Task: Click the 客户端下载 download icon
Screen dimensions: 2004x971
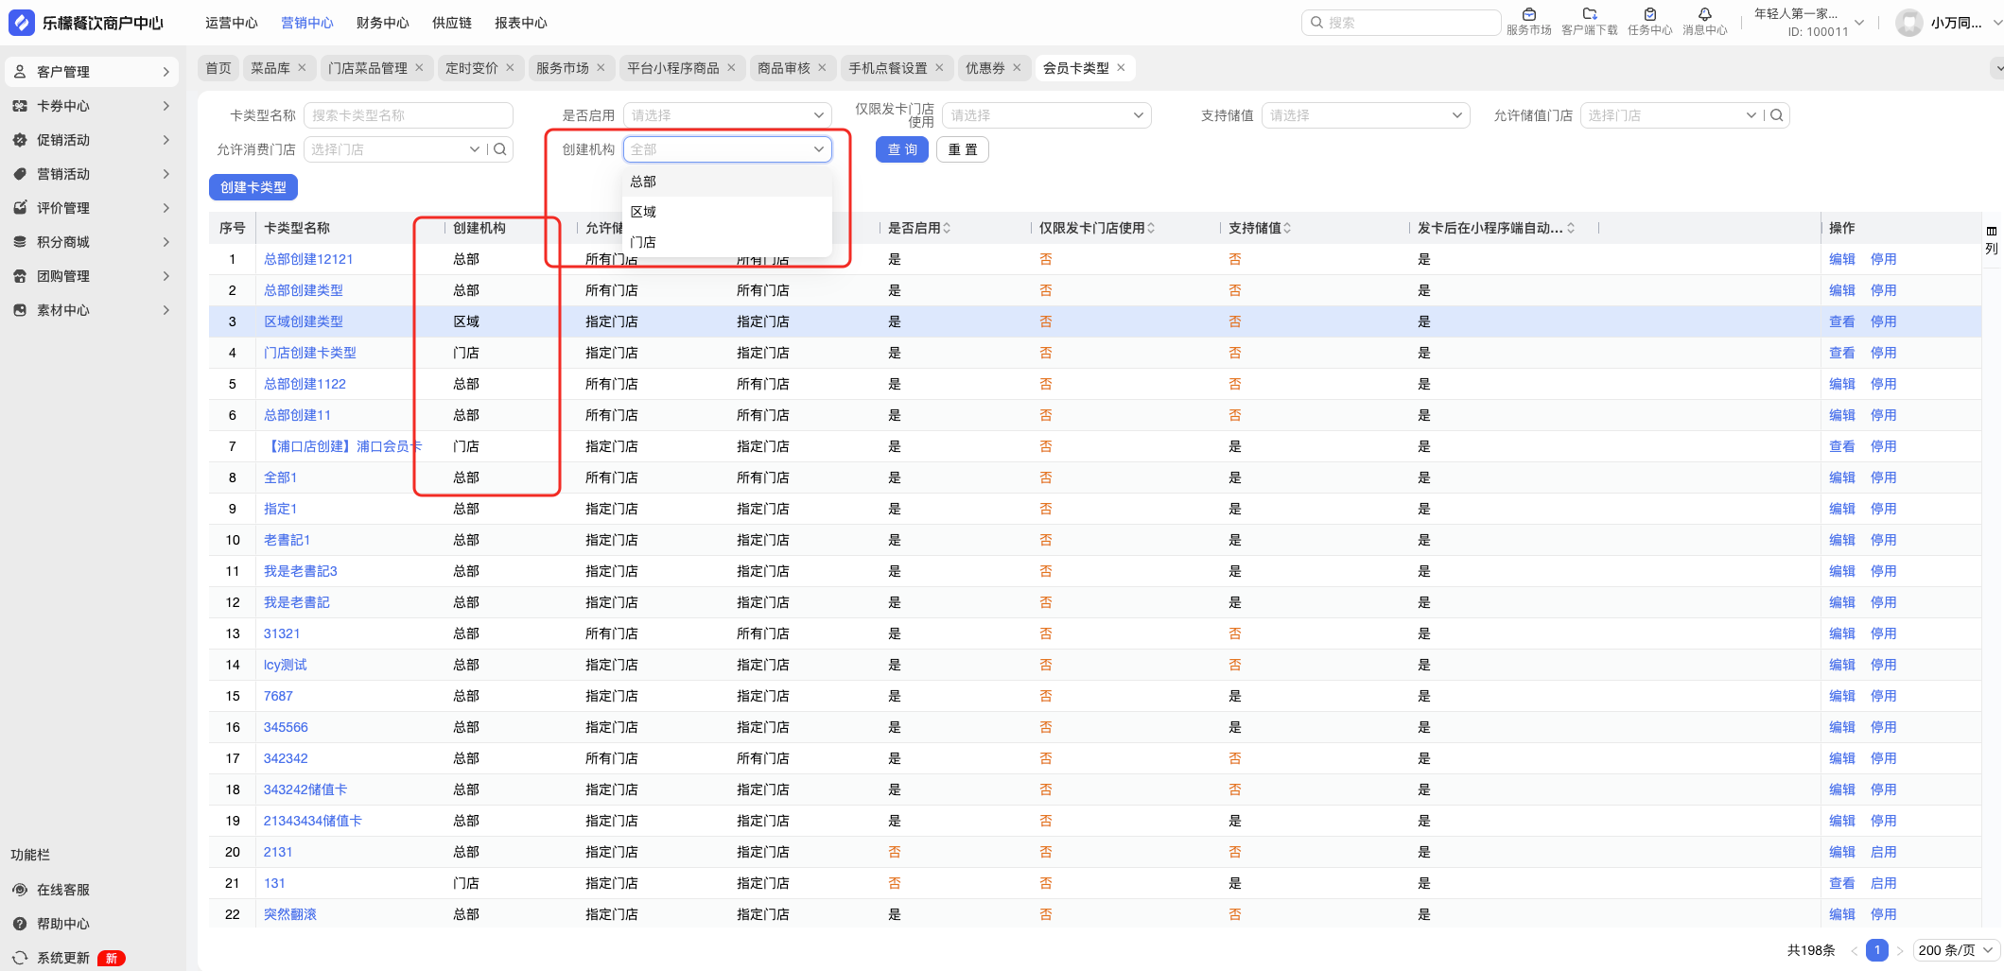Action: point(1589,14)
